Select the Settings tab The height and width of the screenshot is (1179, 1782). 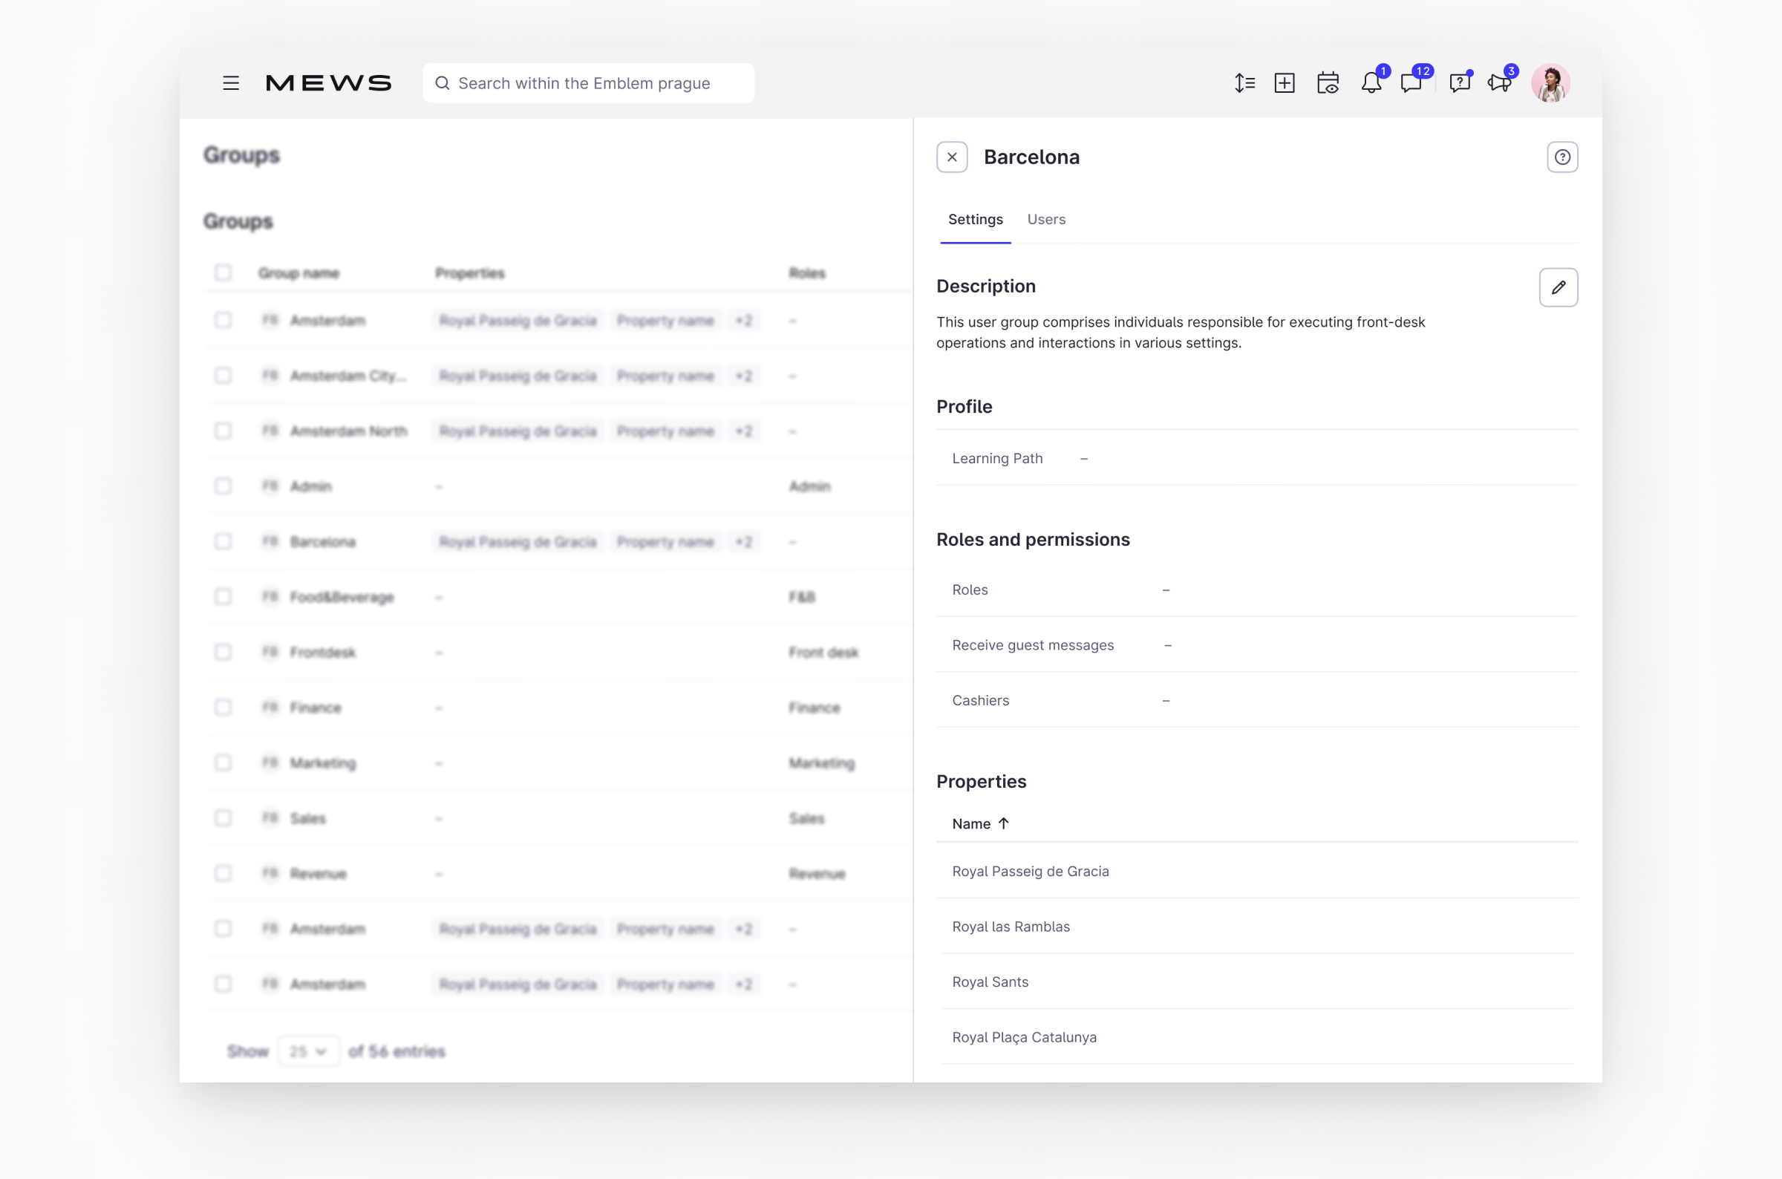[975, 220]
